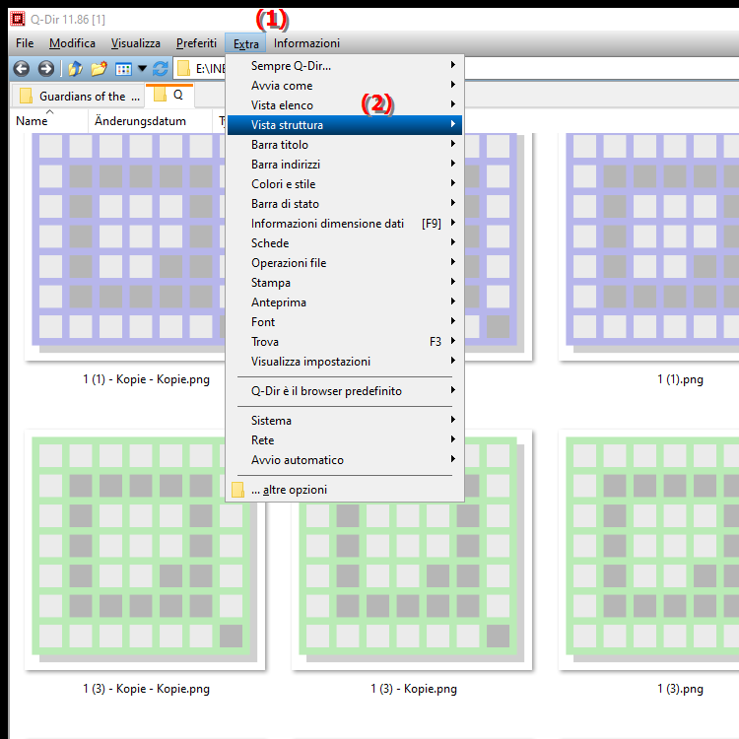
Task: Refresh the folder with the blue arrows icon
Action: [161, 69]
